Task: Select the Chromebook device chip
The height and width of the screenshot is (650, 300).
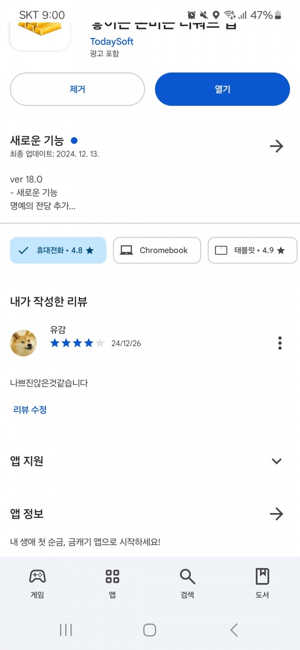Action: 157,250
